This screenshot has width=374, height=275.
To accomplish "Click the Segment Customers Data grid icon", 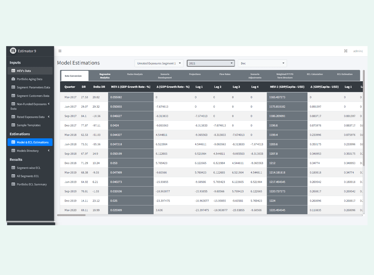I will 13,96.
